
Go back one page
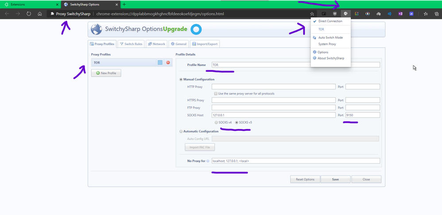(7, 14)
